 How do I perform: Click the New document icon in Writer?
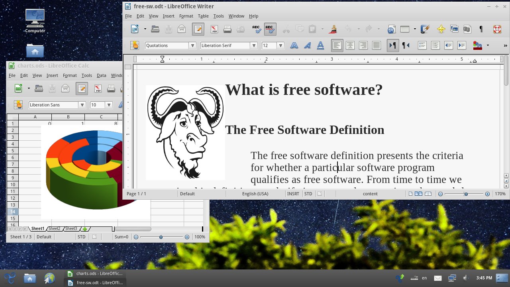tap(135, 29)
